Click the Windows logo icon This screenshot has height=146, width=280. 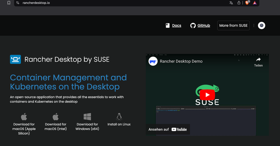pyautogui.click(x=87, y=117)
